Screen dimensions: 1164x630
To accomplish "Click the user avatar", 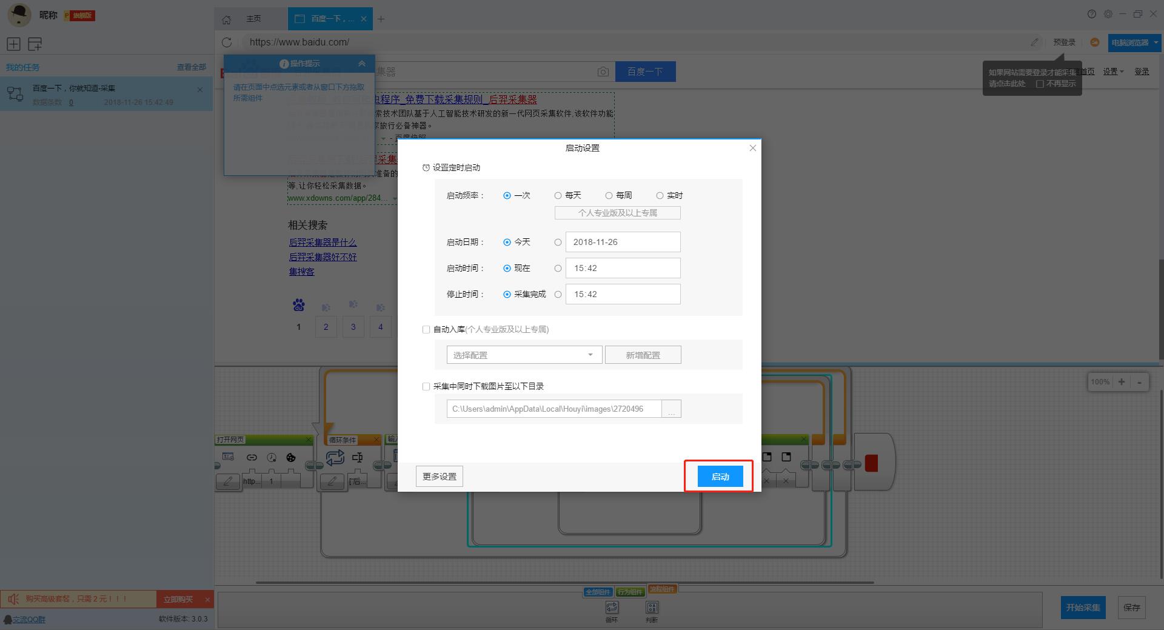I will tap(19, 15).
